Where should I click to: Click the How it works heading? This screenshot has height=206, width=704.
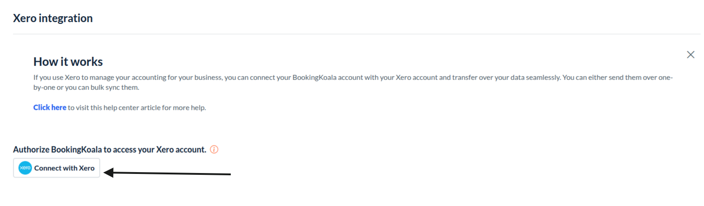coord(68,61)
